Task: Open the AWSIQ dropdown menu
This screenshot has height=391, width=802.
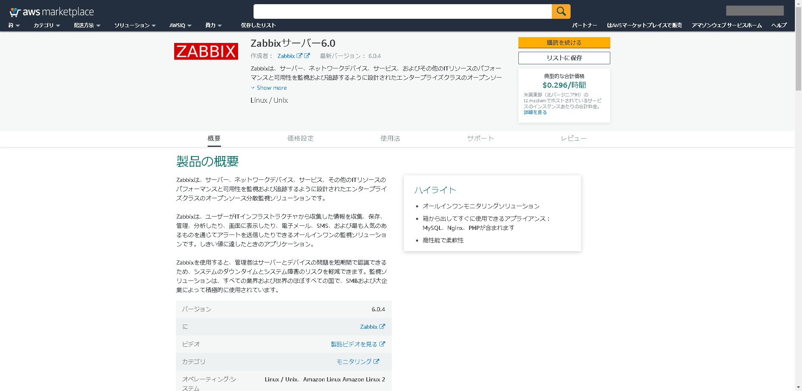Action: (x=180, y=25)
